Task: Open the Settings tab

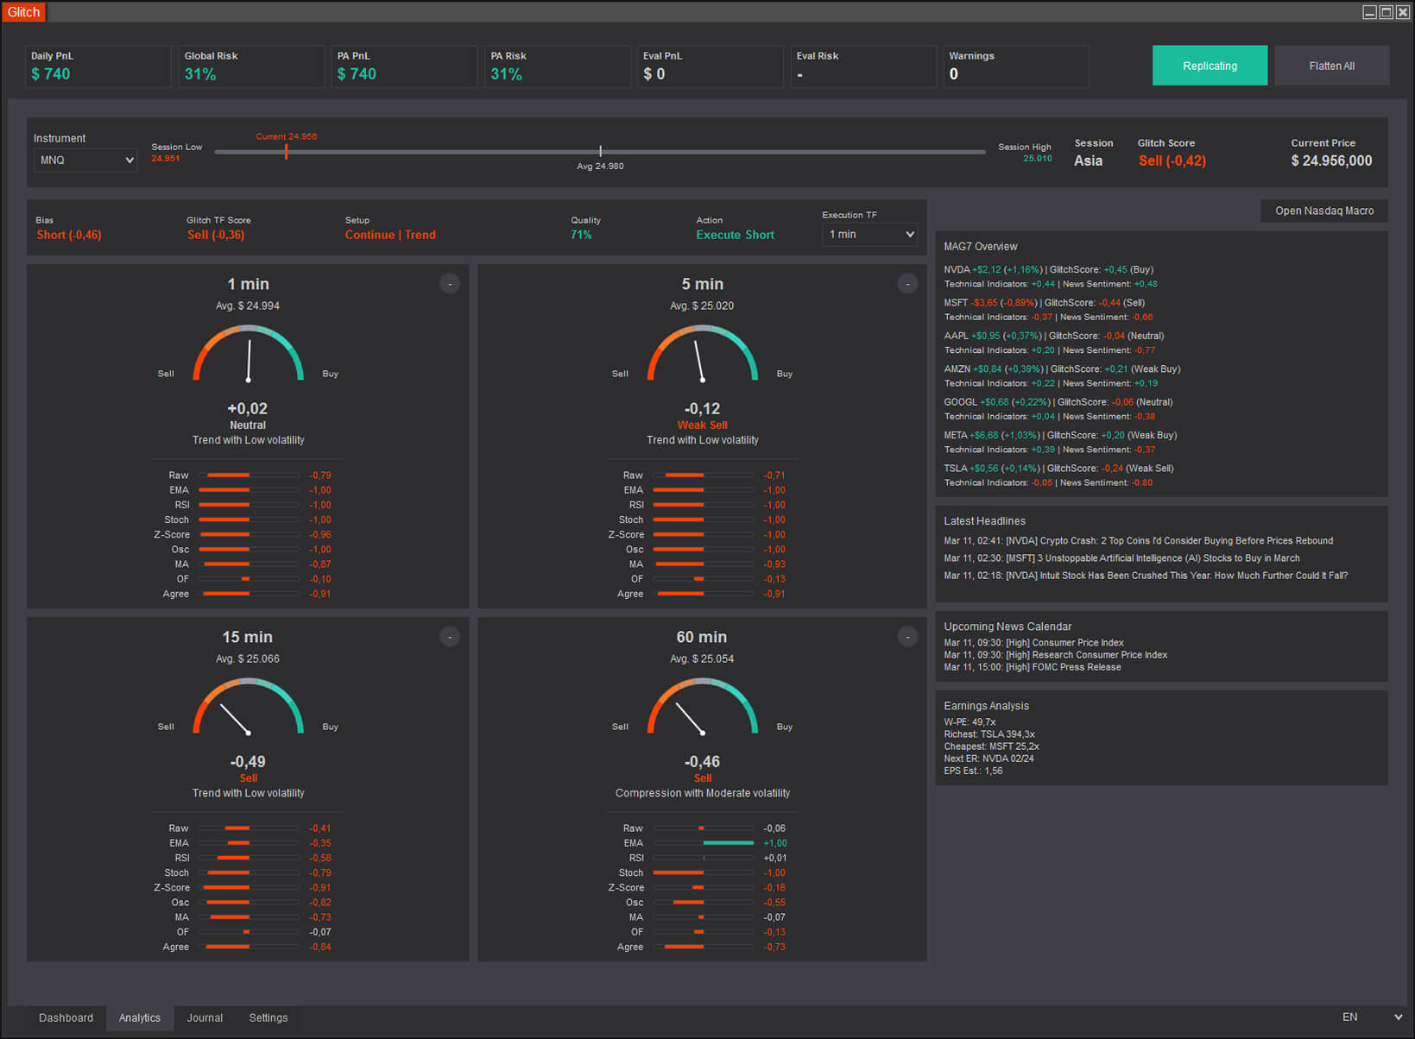Action: point(268,1018)
